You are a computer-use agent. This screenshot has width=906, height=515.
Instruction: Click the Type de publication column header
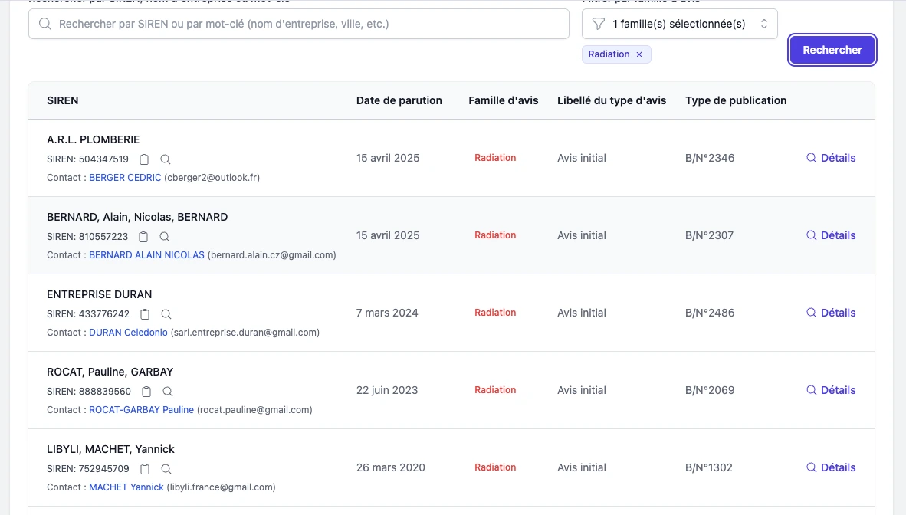[736, 100]
